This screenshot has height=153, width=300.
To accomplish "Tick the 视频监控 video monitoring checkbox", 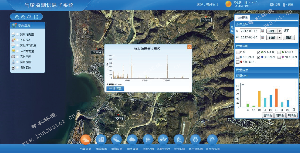I will 18,68.
